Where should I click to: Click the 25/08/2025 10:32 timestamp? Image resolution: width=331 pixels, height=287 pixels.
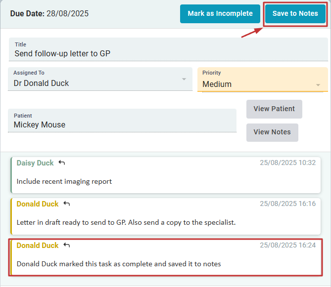click(x=287, y=163)
